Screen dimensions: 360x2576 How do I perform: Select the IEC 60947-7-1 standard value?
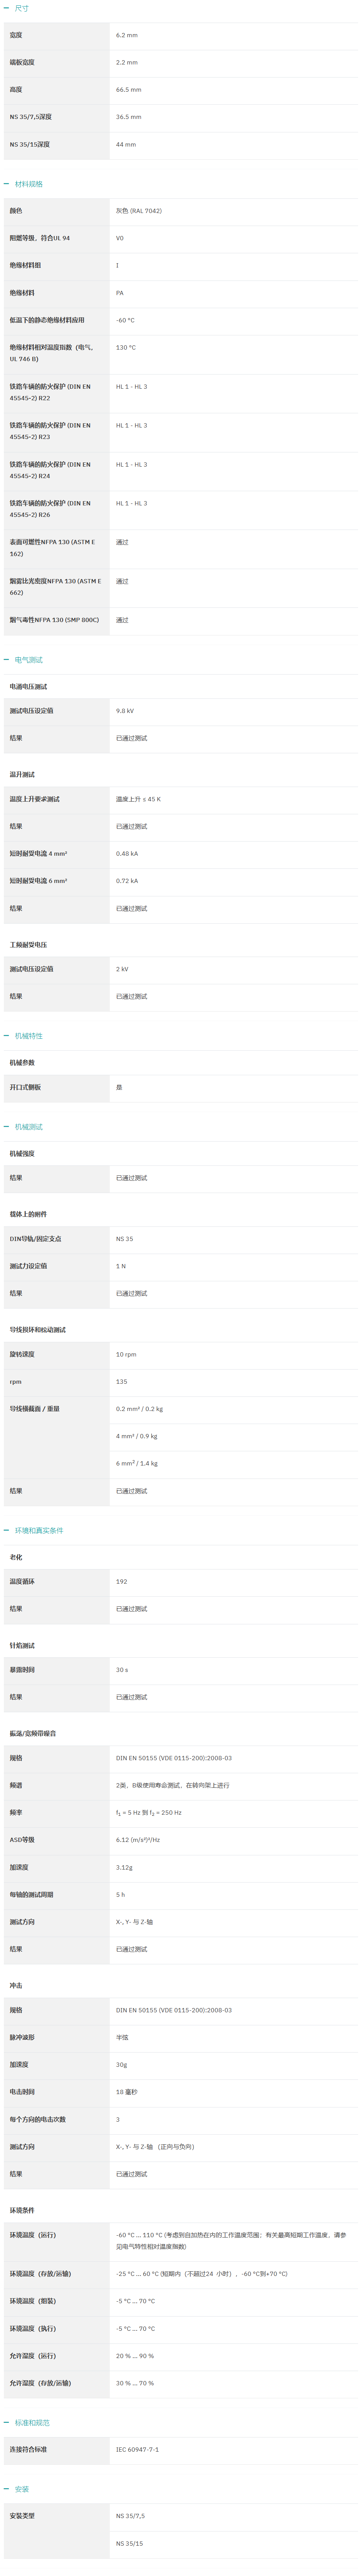click(137, 2450)
